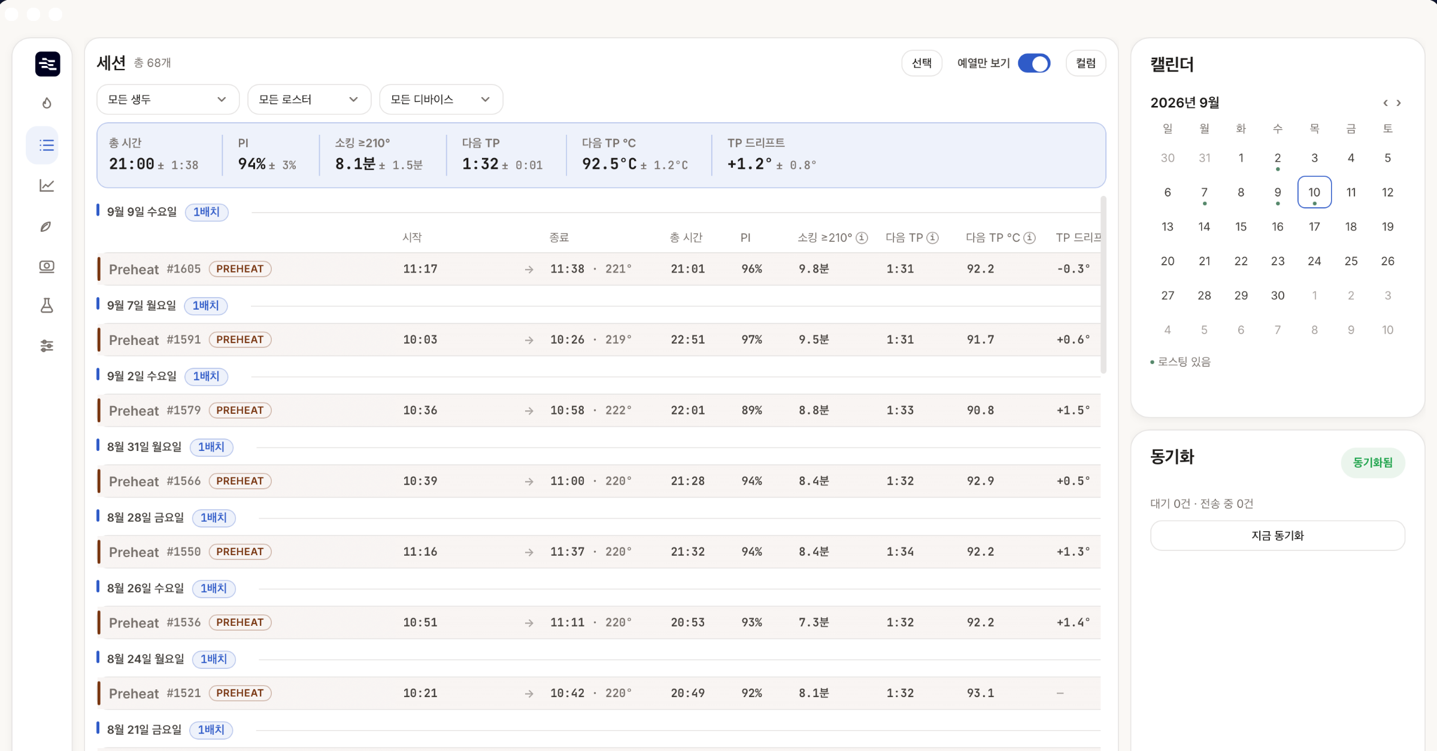Click the 동기화됨 status badge
This screenshot has height=751, width=1437.
[1373, 462]
